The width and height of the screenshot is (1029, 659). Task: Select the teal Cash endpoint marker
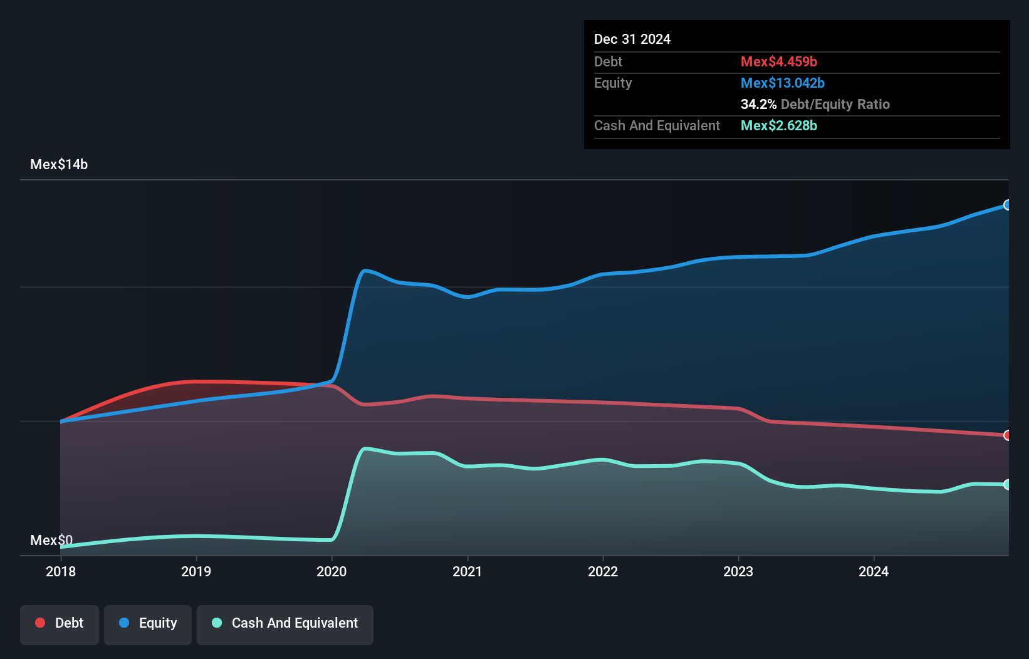coord(1008,484)
